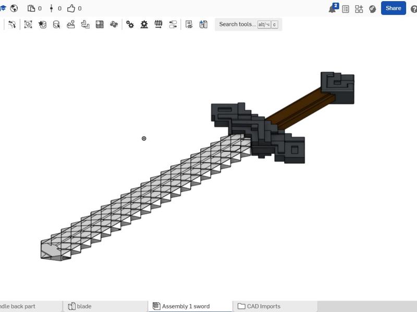Open the help question mark menu
The width and height of the screenshot is (417, 312).
point(414,9)
